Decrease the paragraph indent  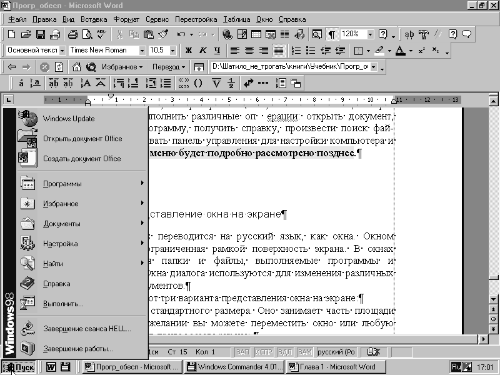[326, 51]
